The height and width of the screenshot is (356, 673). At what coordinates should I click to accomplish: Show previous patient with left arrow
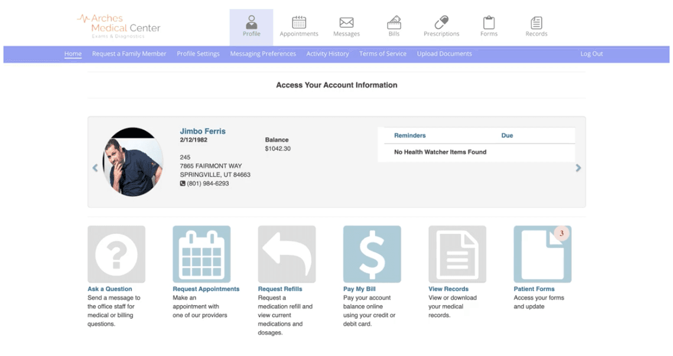pyautogui.click(x=95, y=168)
